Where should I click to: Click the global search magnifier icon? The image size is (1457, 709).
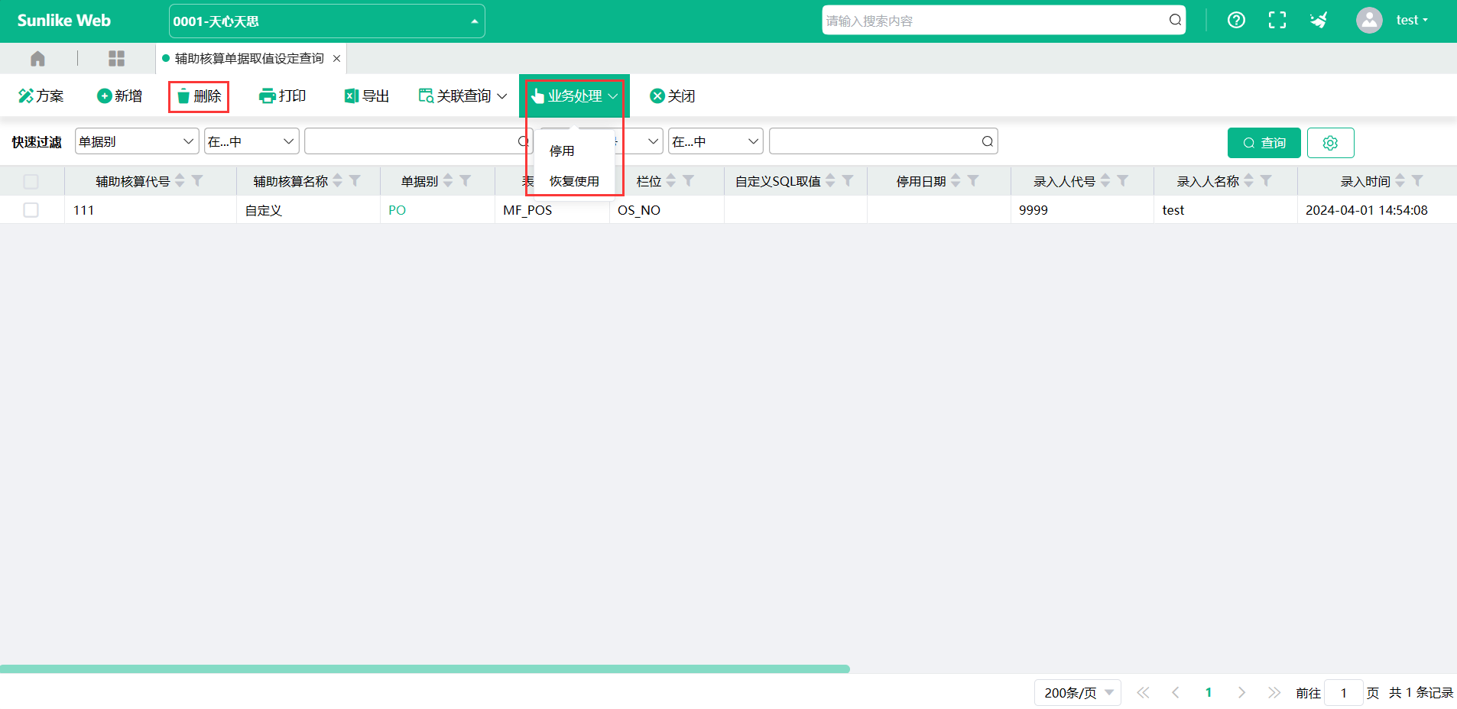click(1175, 20)
